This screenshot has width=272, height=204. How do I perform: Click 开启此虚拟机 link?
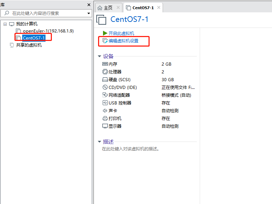point(121,33)
